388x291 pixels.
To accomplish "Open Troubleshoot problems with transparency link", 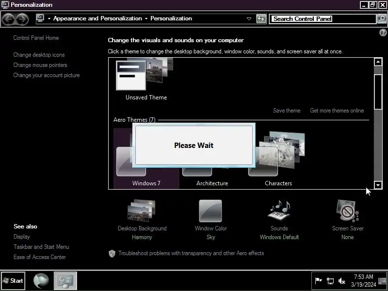I will coord(191,253).
